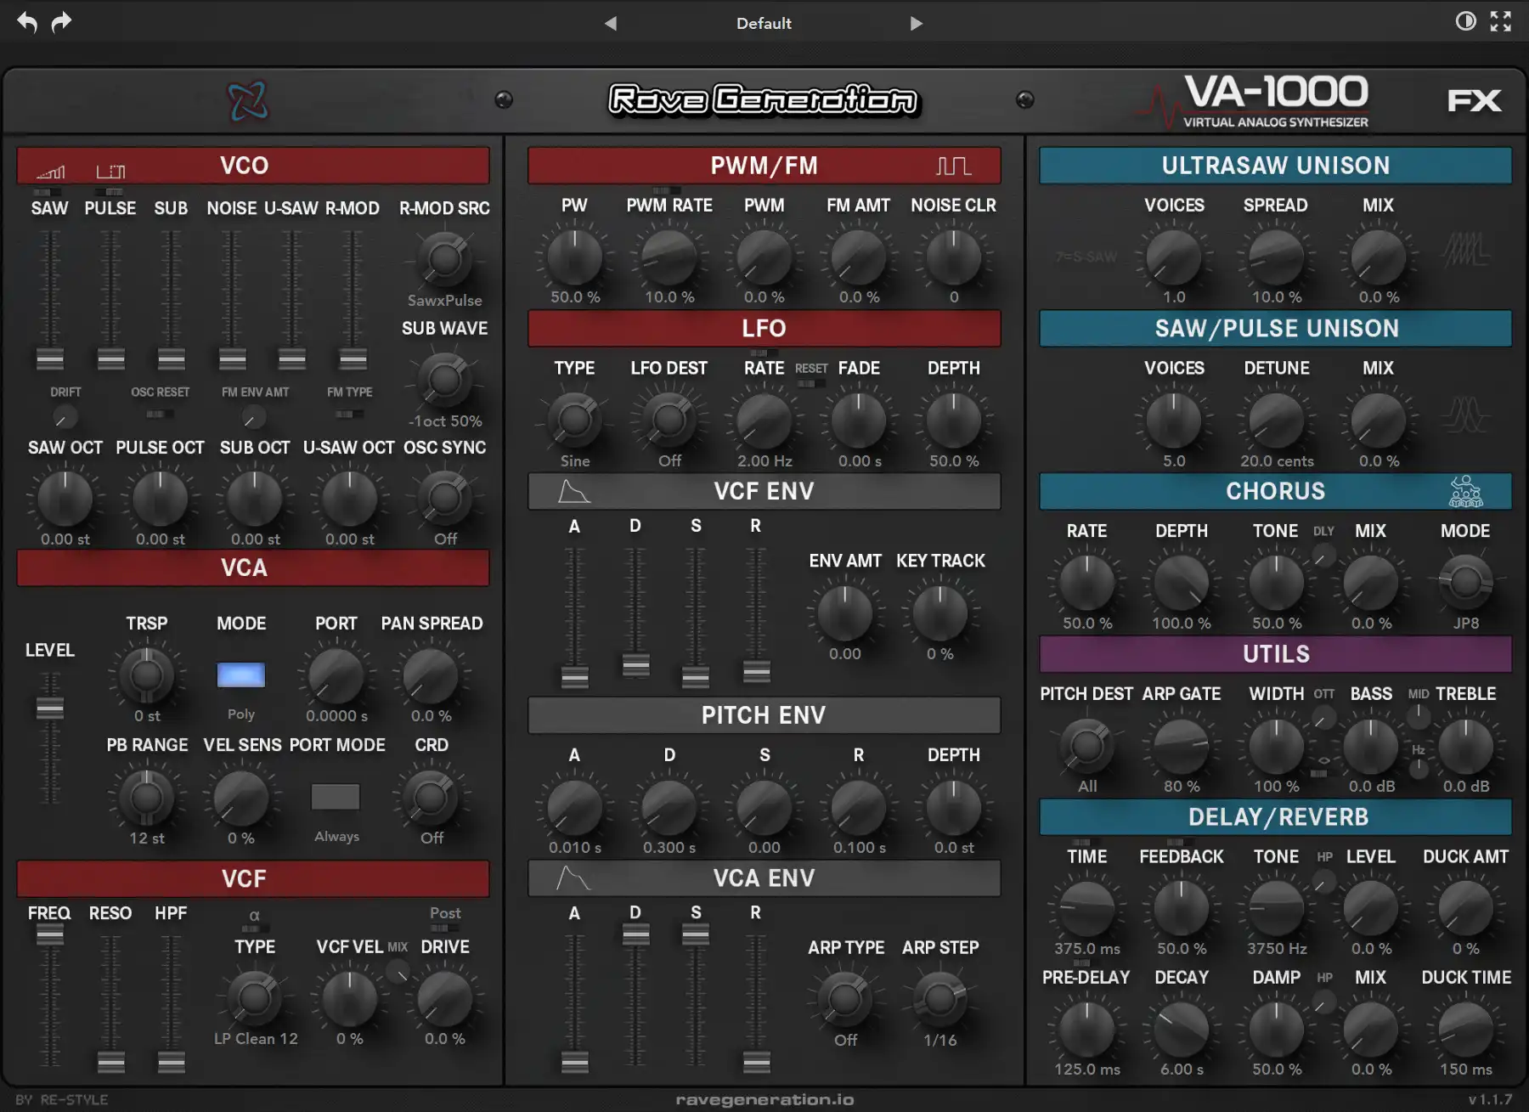
Task: Toggle the OSC RESET switch
Action: pos(160,415)
